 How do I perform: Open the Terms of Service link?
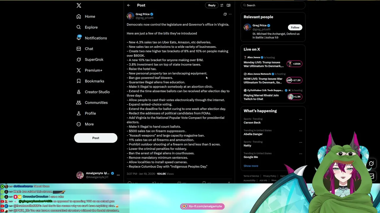(251, 176)
